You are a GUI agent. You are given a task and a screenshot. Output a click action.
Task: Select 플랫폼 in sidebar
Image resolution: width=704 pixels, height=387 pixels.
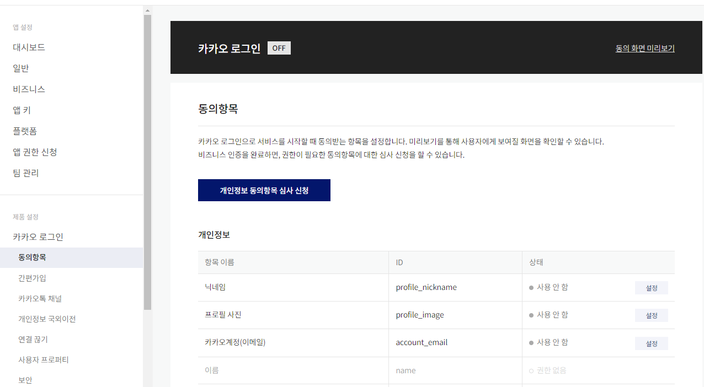pos(25,131)
